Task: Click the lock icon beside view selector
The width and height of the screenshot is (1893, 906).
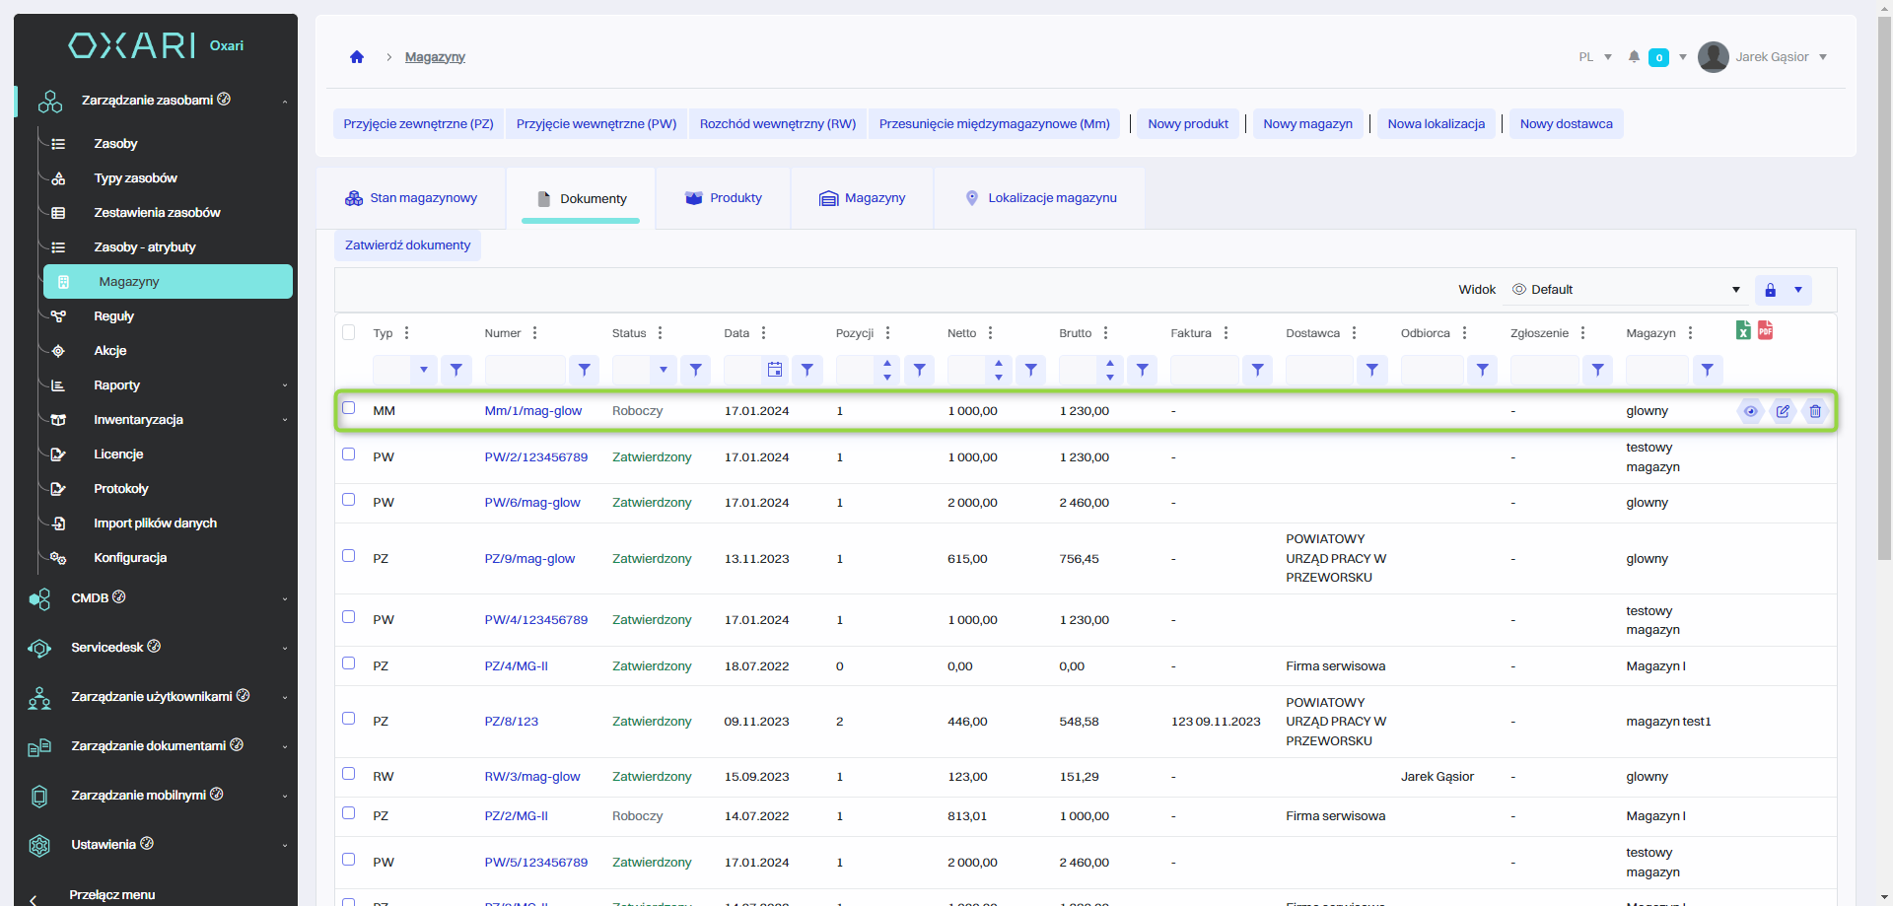Action: coord(1770,290)
